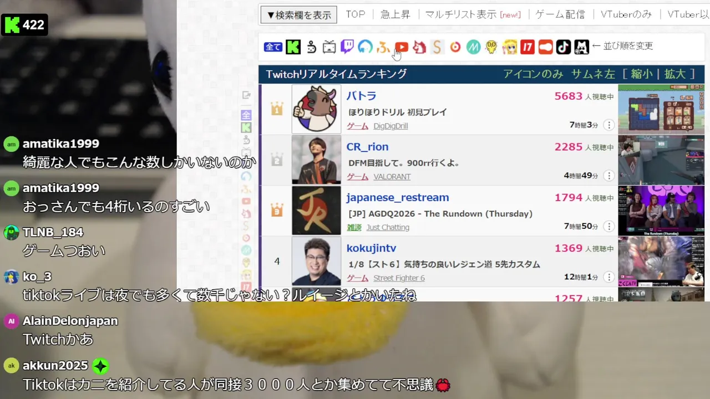Image resolution: width=710 pixels, height=399 pixels.
Task: Open DigDigDrill game link
Action: [x=390, y=126]
